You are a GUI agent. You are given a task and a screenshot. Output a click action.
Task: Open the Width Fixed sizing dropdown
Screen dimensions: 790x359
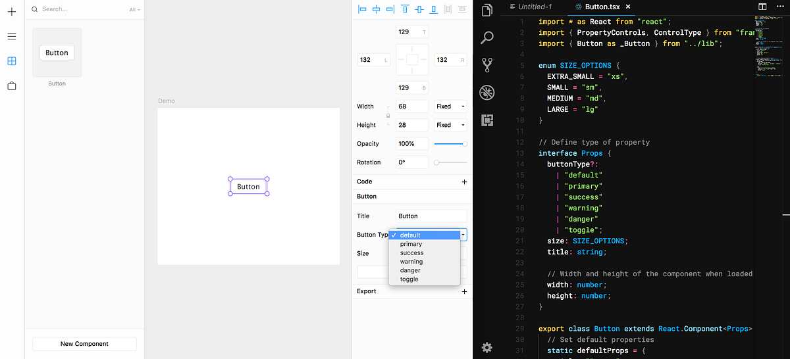(x=451, y=107)
